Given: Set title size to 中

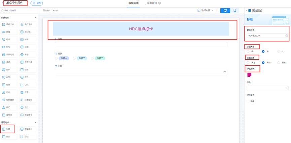Looking at the screenshot, I should (x=263, y=52).
